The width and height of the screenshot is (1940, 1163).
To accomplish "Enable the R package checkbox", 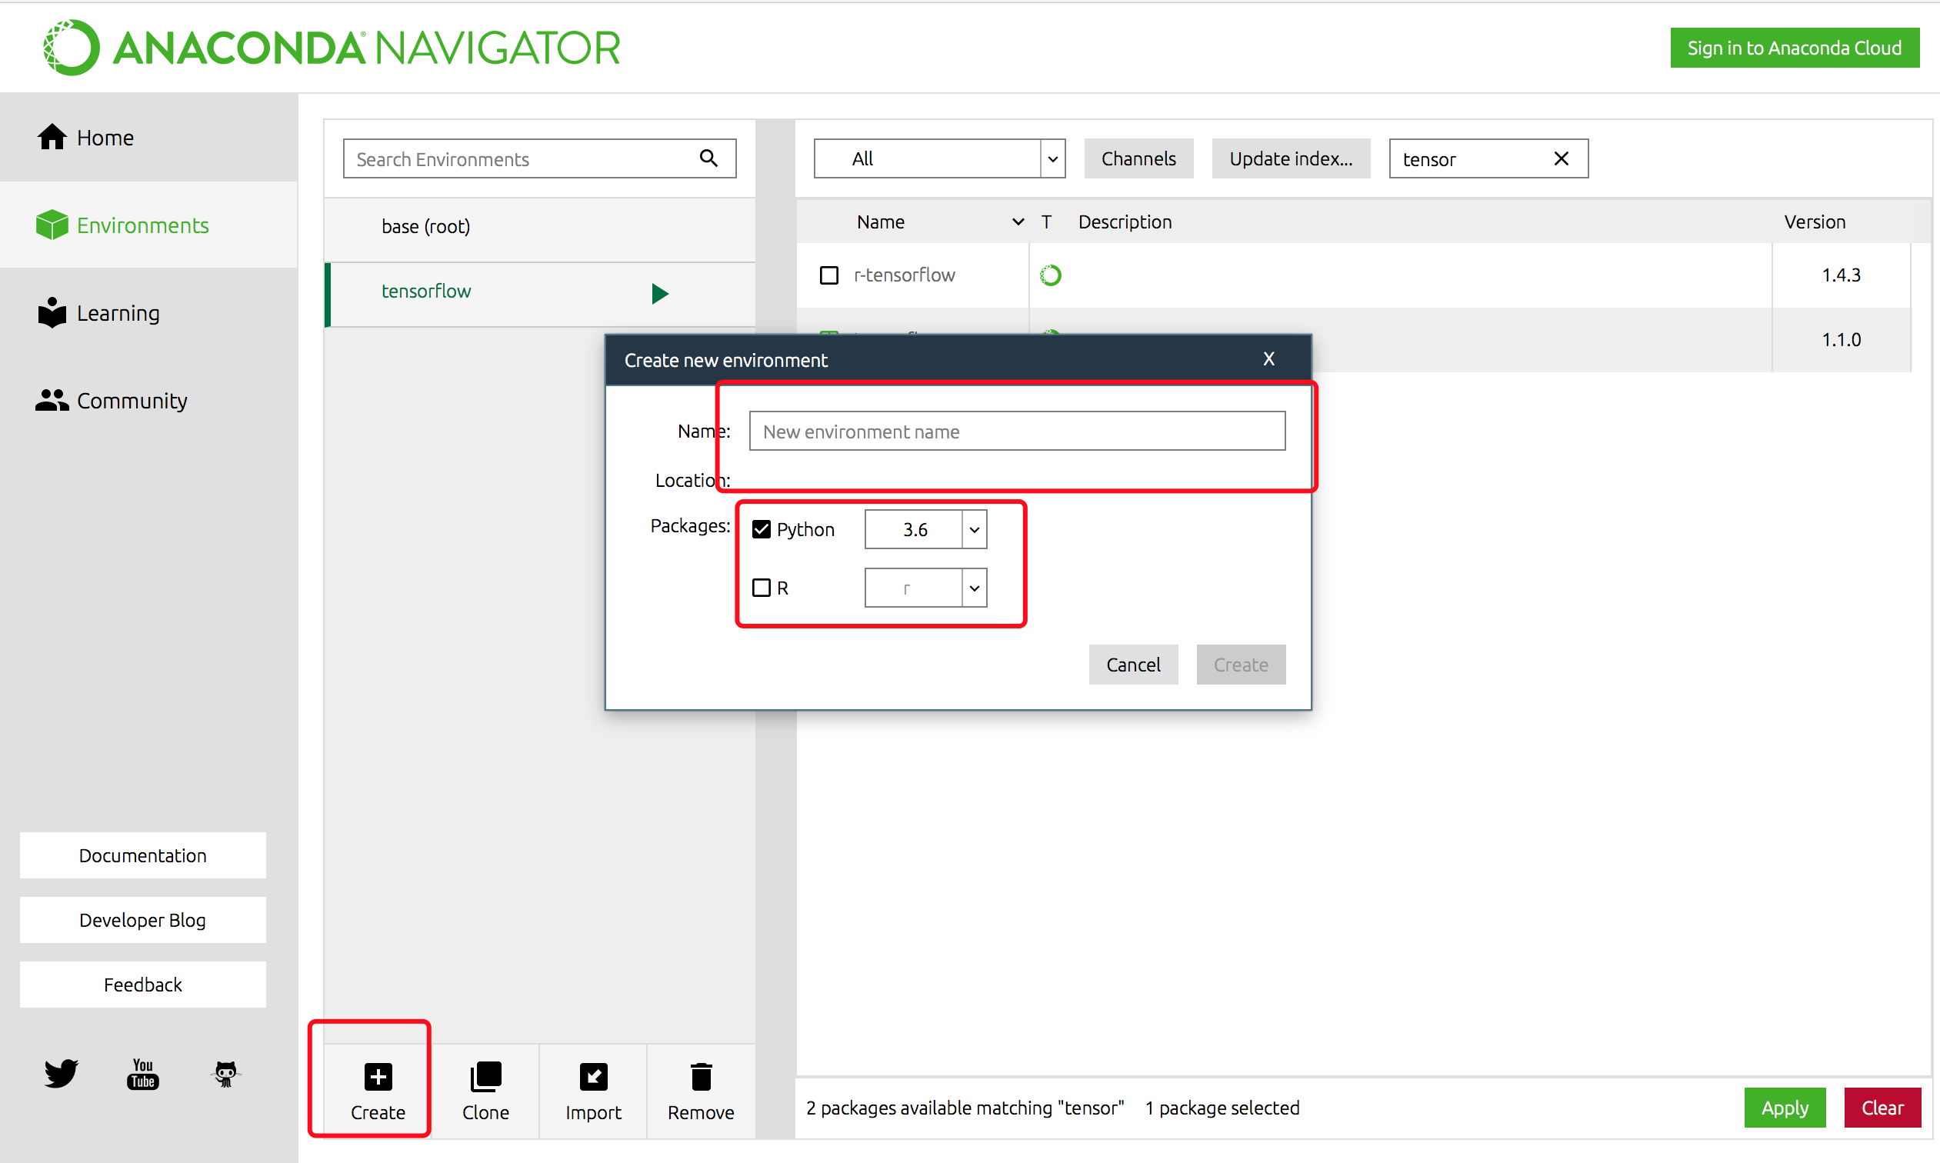I will pyautogui.click(x=761, y=587).
